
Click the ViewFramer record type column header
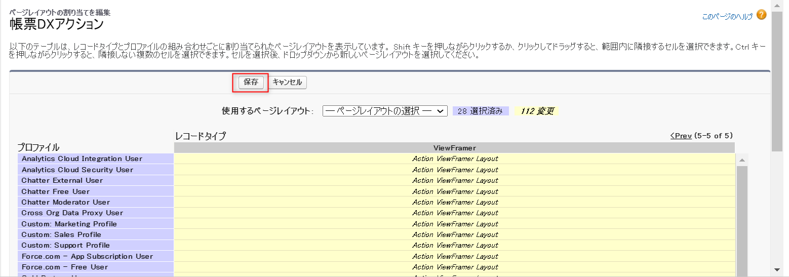tap(454, 148)
